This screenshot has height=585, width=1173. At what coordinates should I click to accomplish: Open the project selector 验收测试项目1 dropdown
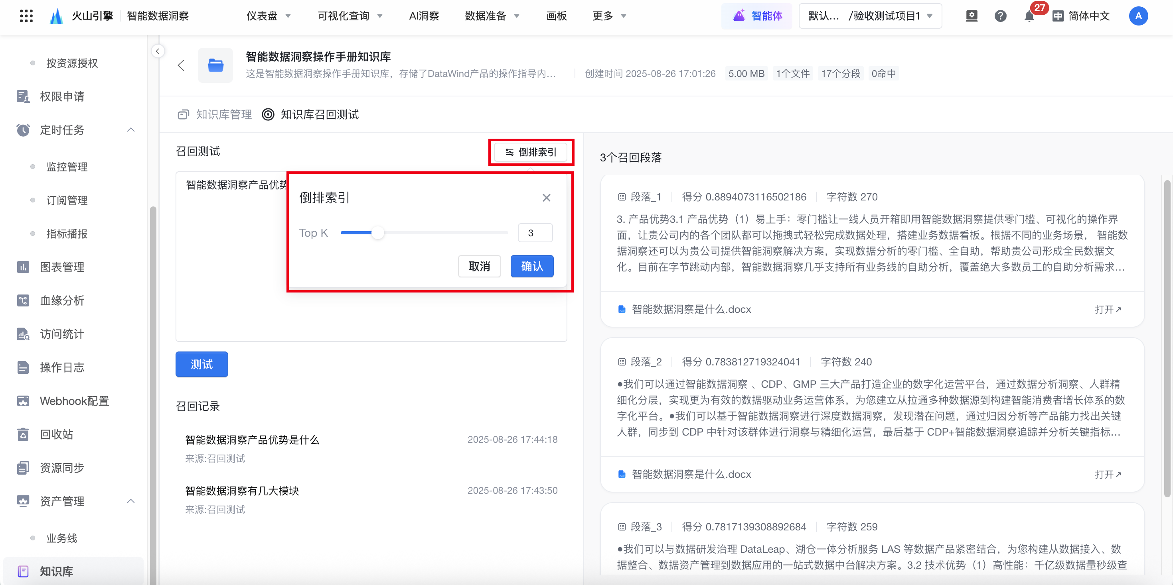[870, 16]
